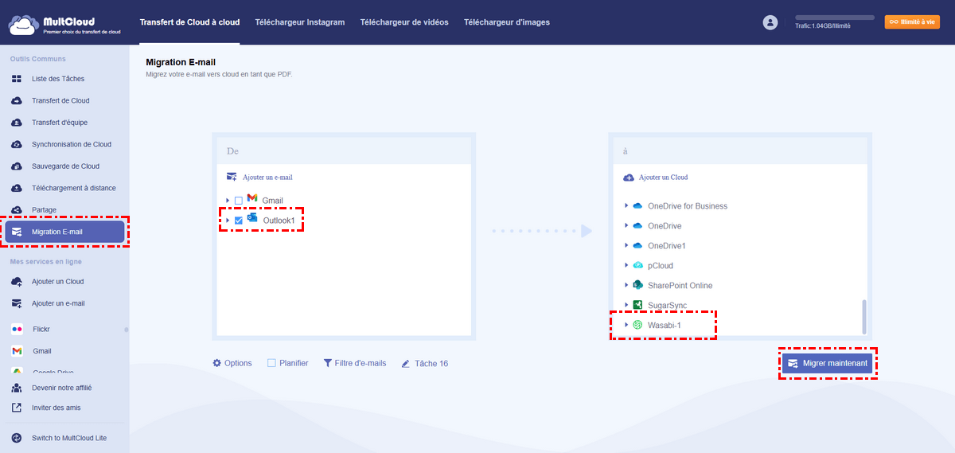The width and height of the screenshot is (955, 453).
Task: Click the destination list vertical scrollbar
Action: (864, 316)
